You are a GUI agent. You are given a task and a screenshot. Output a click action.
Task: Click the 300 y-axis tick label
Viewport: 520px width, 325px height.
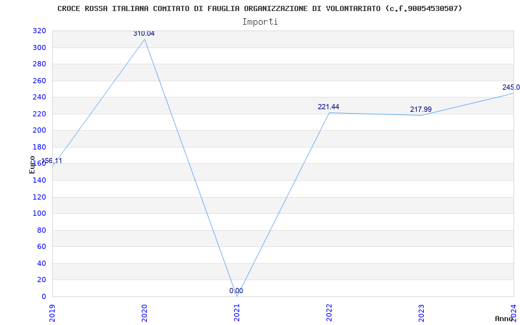[x=39, y=47]
